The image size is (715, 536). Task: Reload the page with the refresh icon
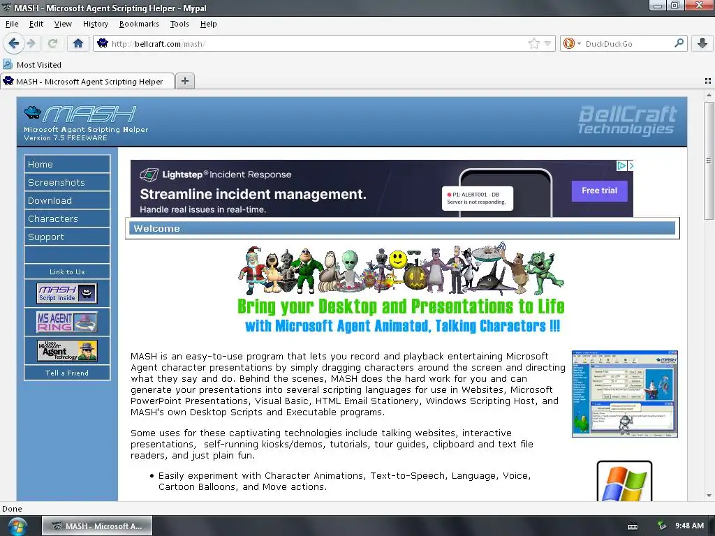pyautogui.click(x=52, y=43)
